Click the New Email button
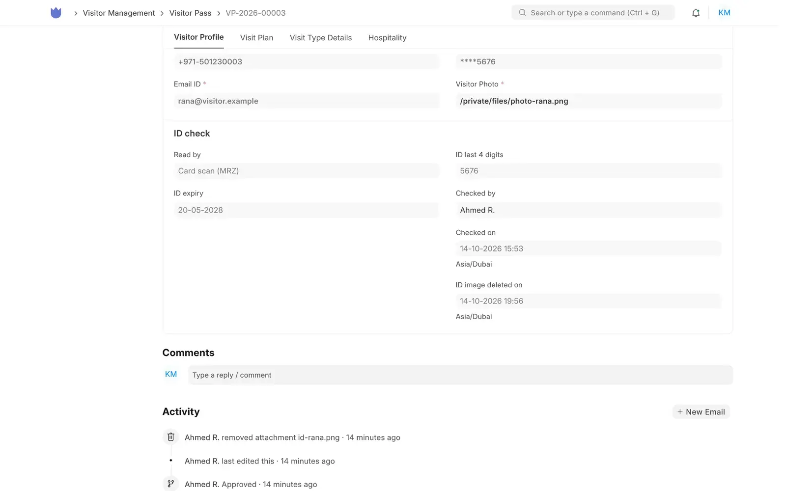Screen dimensions: 786x491 [x=701, y=412]
